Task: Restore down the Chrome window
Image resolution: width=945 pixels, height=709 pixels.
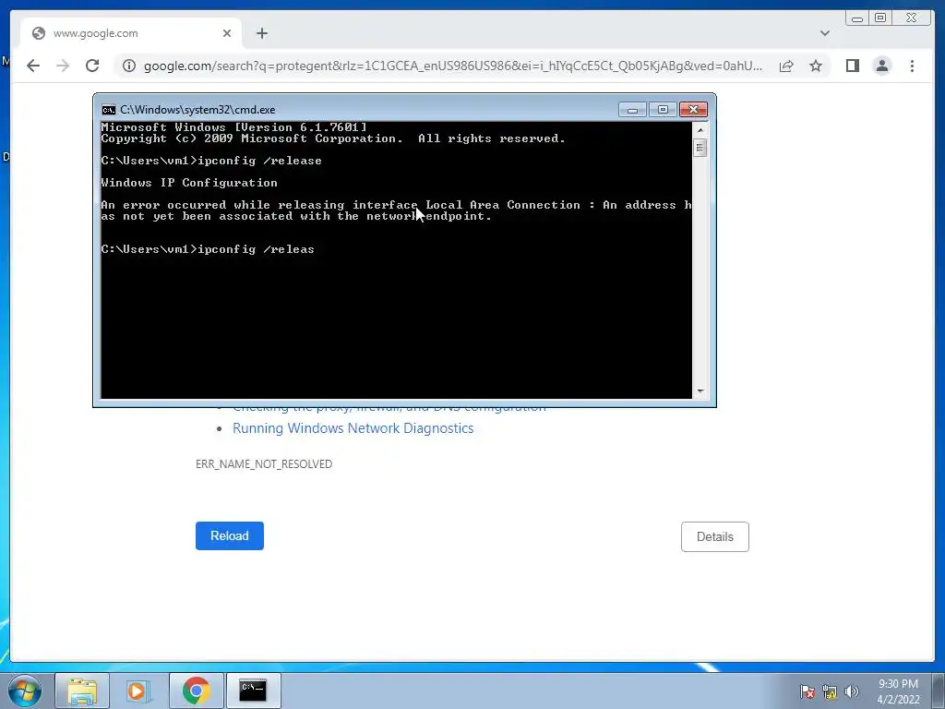Action: point(880,18)
